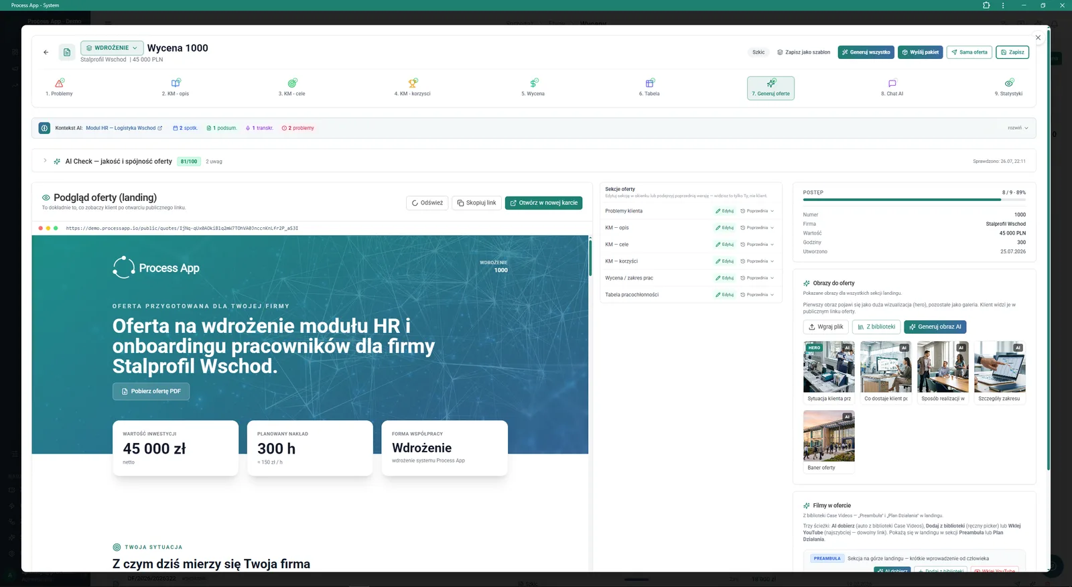Save the offer with Zapisz

(x=1012, y=52)
